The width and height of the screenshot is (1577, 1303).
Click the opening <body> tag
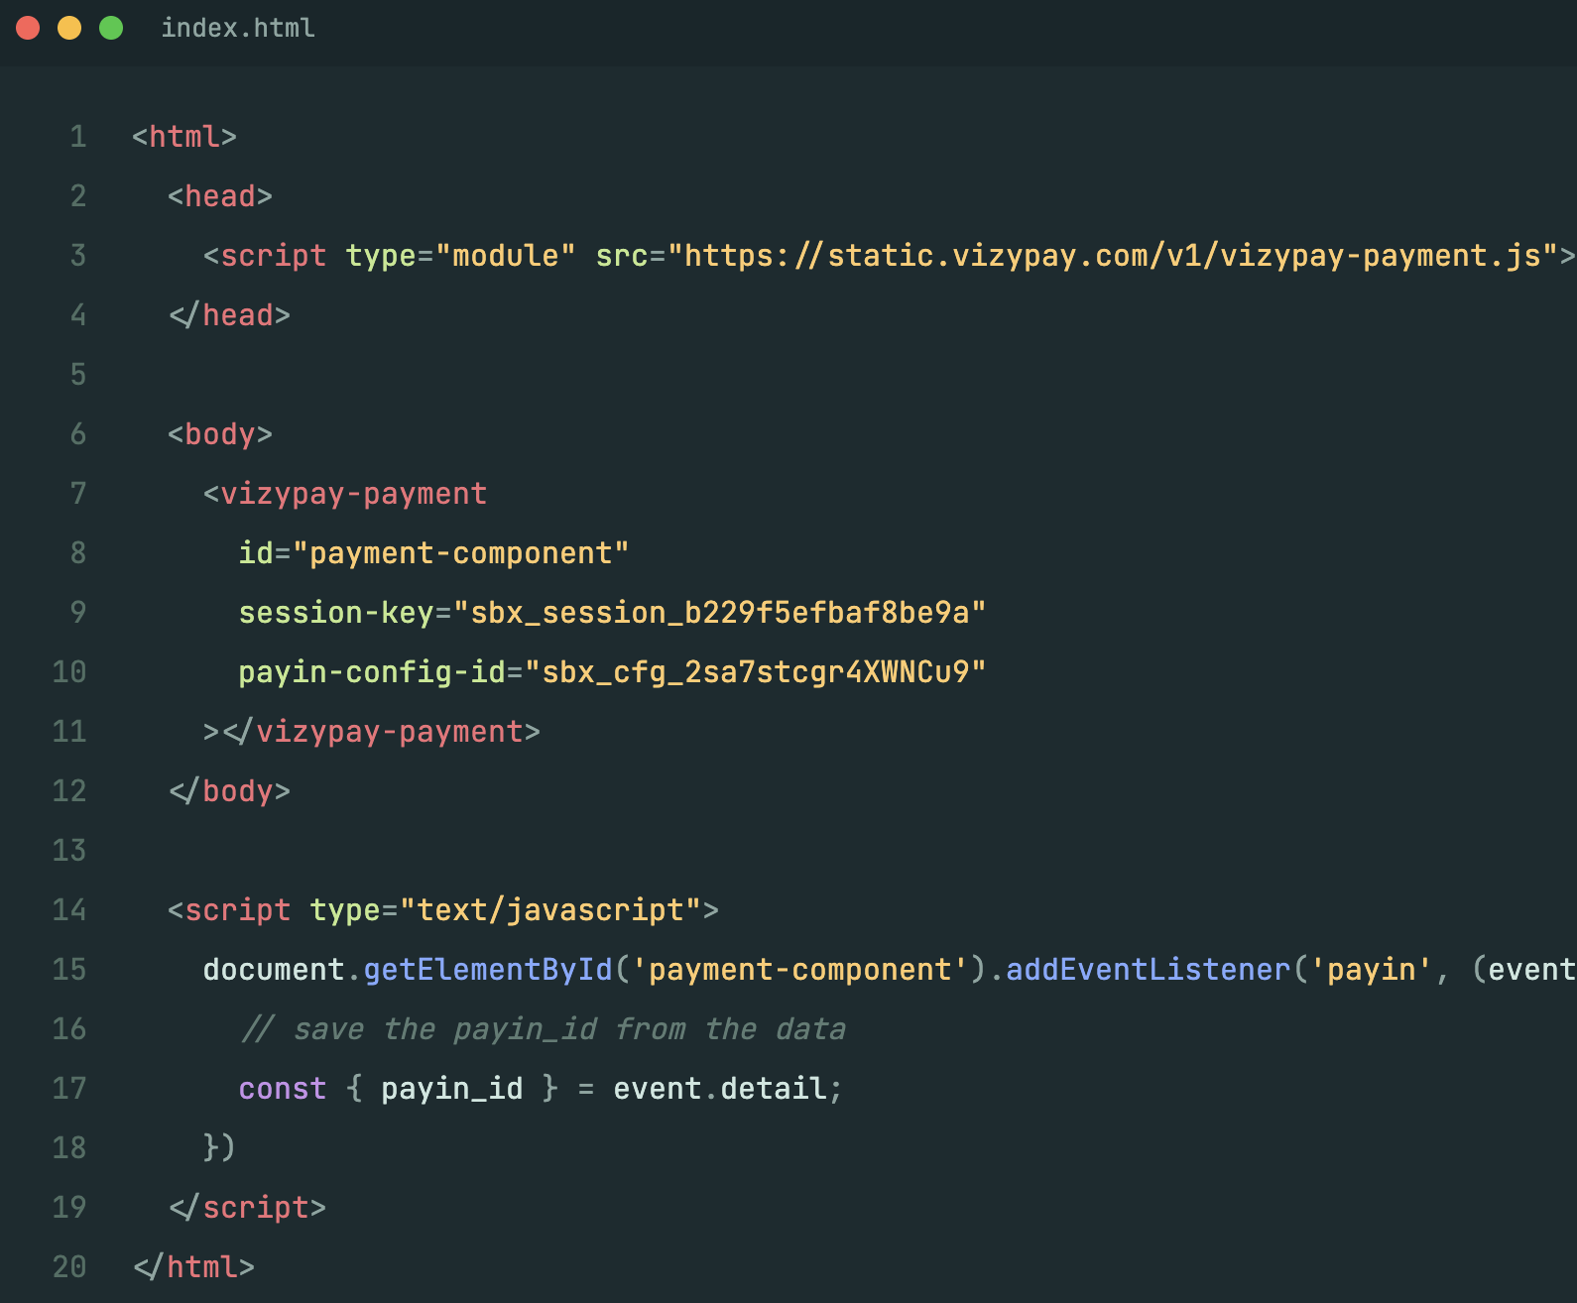[220, 434]
